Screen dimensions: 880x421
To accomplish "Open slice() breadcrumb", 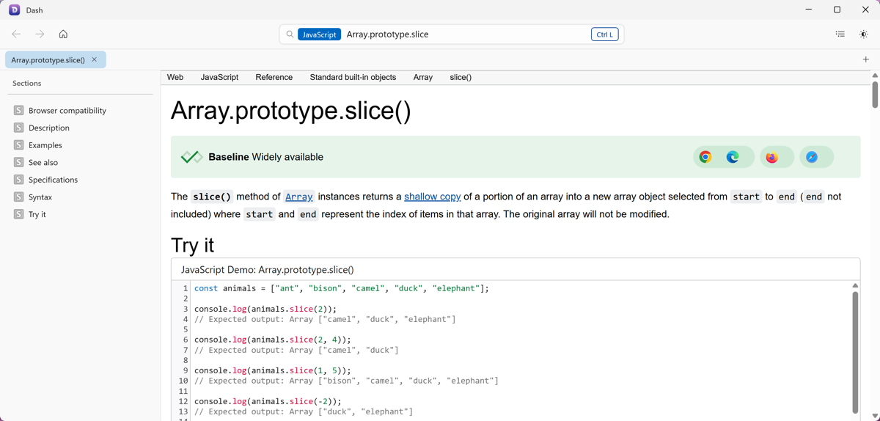I will pos(461,77).
